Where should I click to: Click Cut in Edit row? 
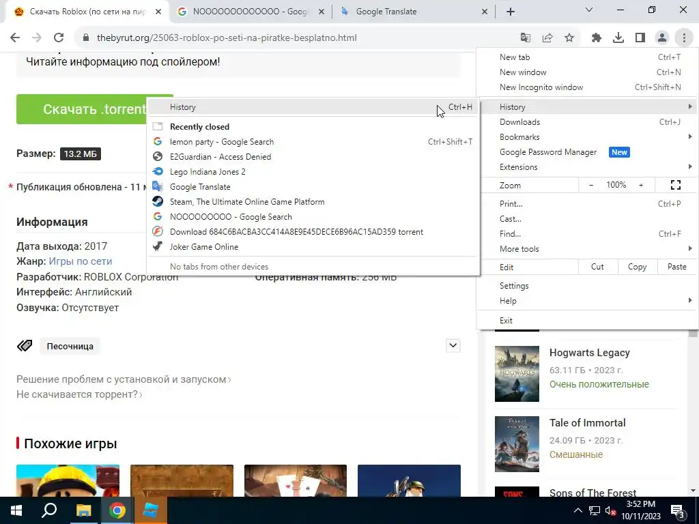(x=597, y=267)
